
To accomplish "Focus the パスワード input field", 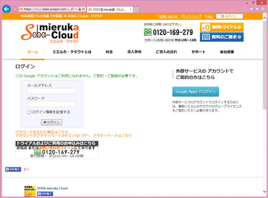I will click(x=51, y=104).
